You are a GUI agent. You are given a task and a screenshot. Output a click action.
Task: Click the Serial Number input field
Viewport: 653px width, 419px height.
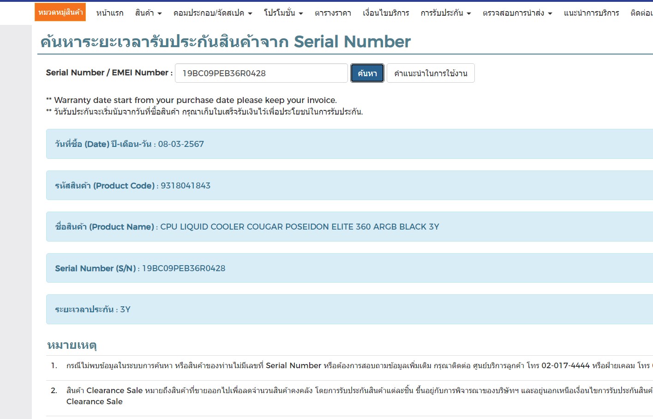261,73
